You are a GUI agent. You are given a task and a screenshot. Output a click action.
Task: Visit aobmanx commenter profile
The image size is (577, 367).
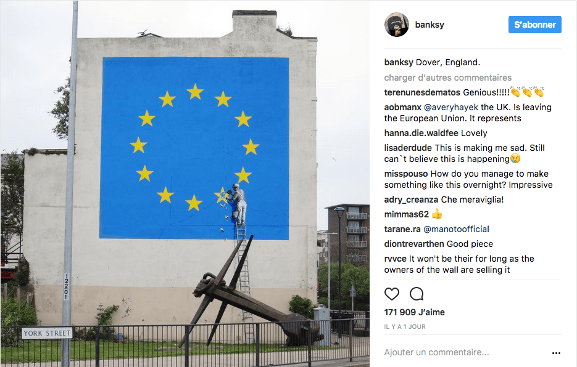(402, 107)
